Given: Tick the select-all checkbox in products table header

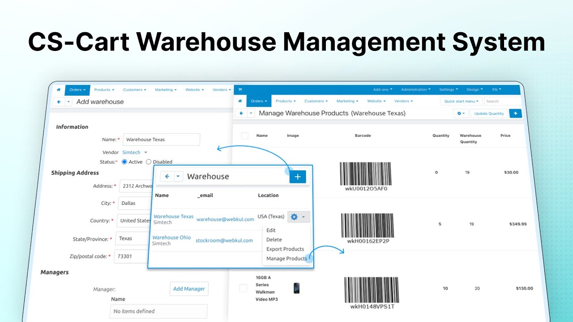Looking at the screenshot, I should click(244, 136).
